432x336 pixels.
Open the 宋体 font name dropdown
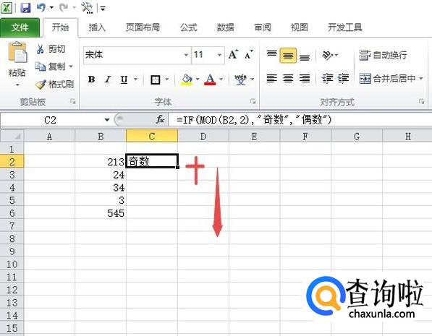[x=186, y=55]
